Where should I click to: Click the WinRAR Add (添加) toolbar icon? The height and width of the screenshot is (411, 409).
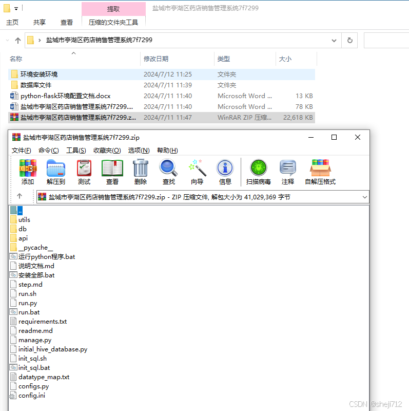pyautogui.click(x=28, y=169)
